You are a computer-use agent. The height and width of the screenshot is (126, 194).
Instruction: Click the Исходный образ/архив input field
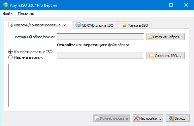[x=101, y=37]
